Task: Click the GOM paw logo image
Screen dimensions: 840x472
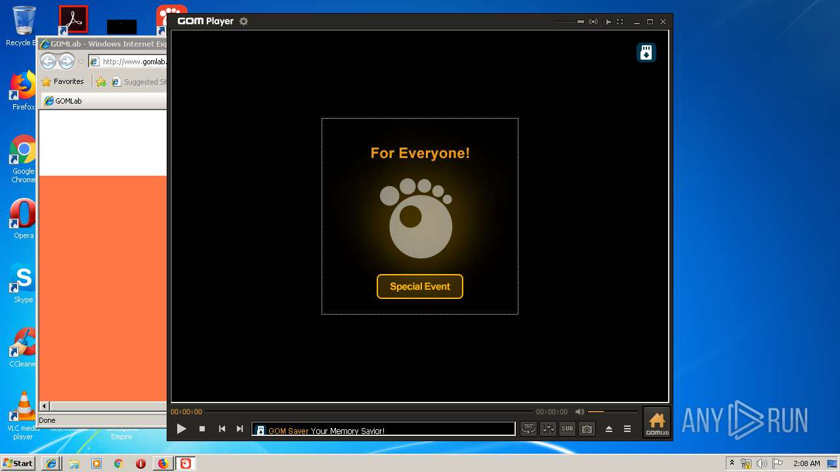Action: pyautogui.click(x=417, y=218)
